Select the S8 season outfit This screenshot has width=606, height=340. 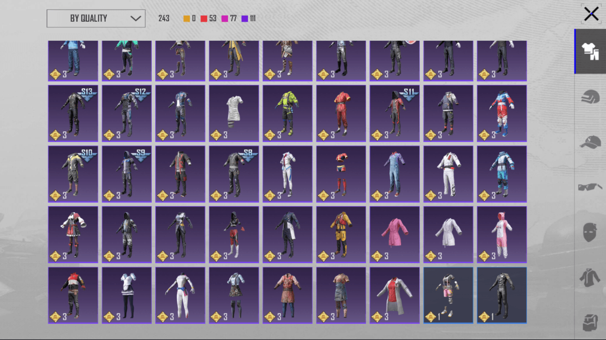point(234,174)
